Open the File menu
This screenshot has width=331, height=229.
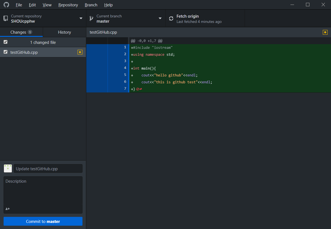(19, 5)
